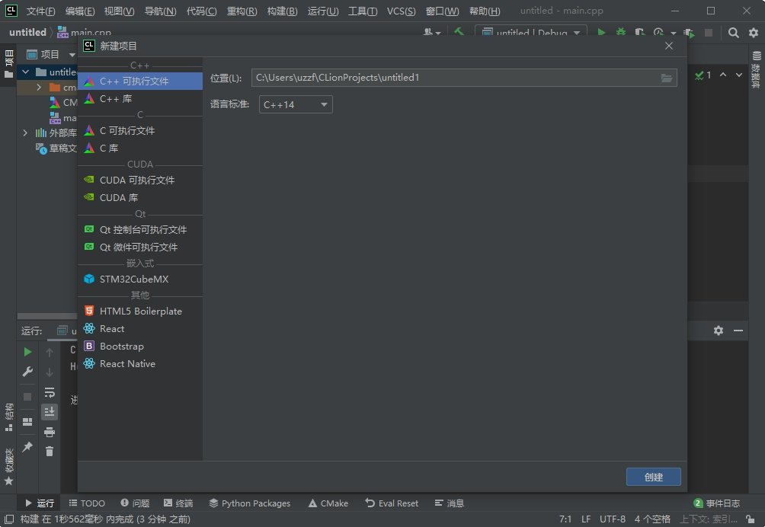Open IDE settings gear in toolbar
Screen dimensions: 765x527
click(754, 33)
